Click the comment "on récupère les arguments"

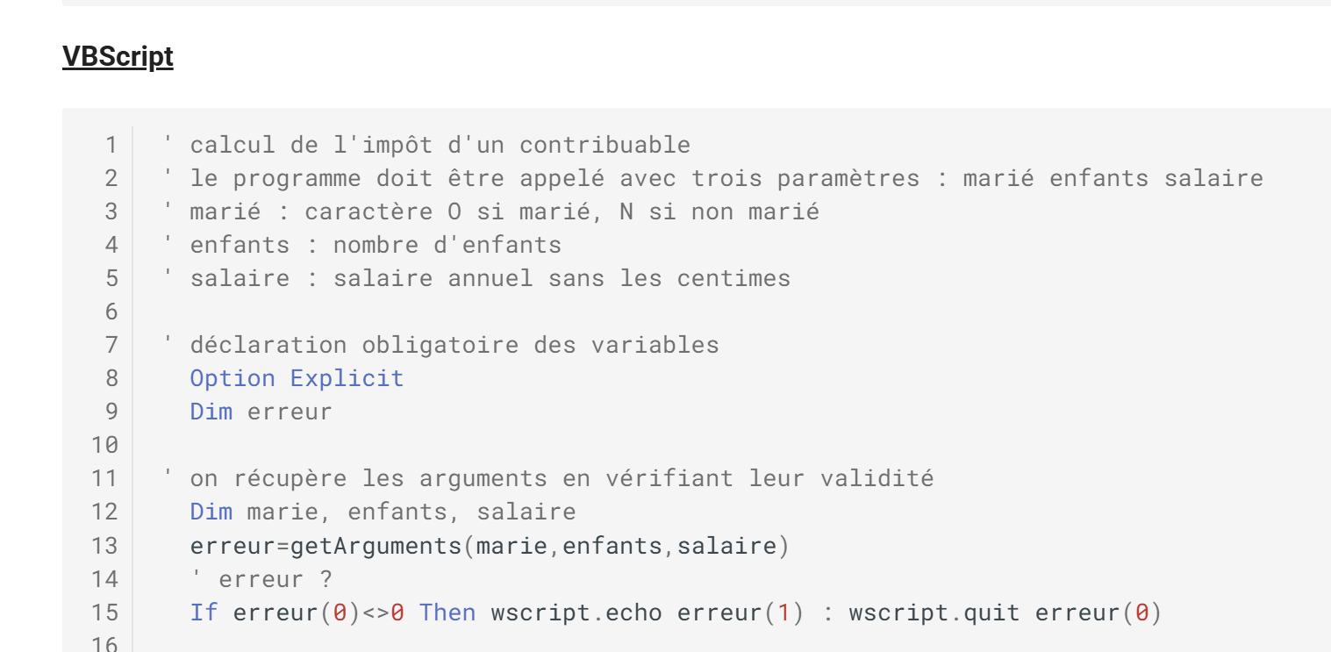pos(561,478)
